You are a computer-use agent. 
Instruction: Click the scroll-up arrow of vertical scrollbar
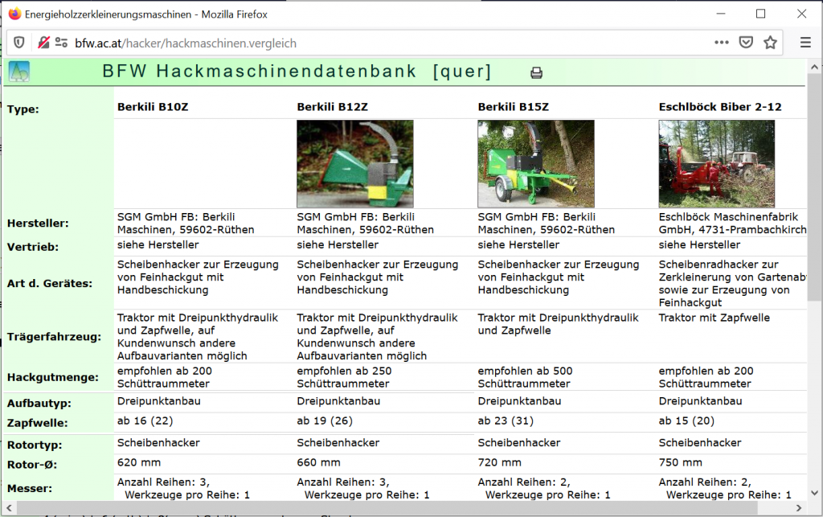click(813, 66)
